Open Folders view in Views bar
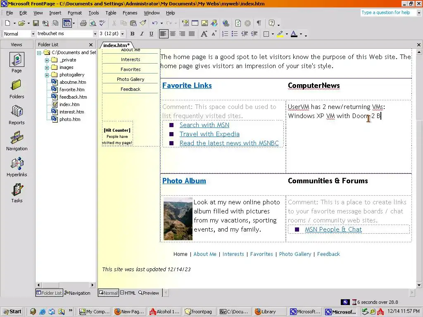423x317 pixels. (17, 89)
